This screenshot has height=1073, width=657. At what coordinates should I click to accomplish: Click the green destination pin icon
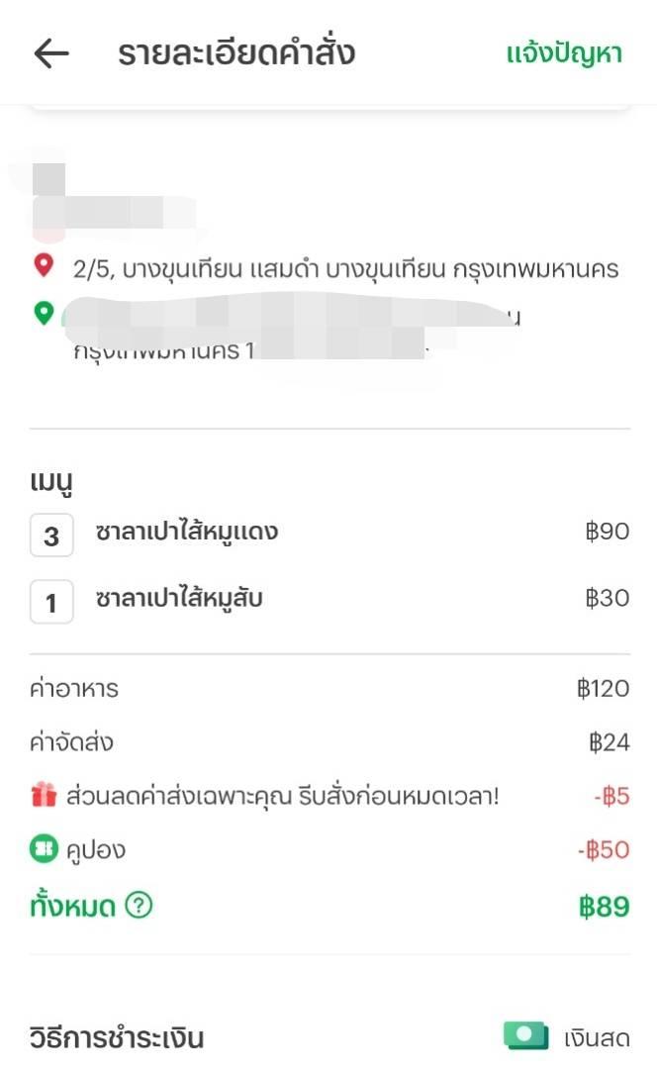coord(44,314)
